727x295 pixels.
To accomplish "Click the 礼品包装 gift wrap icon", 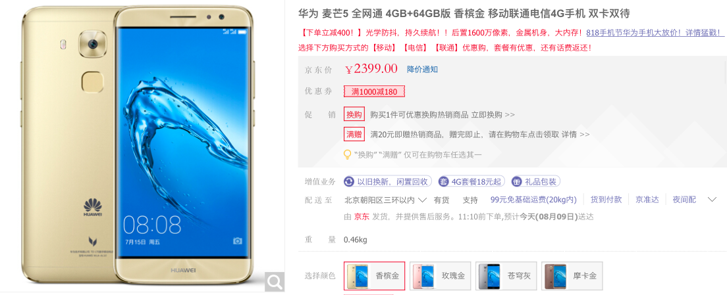I will click(516, 182).
